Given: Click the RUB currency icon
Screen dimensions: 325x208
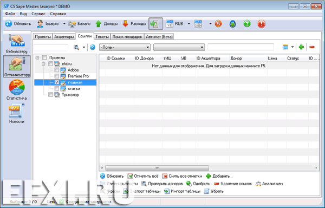Looking at the screenshot, I should pyautogui.click(x=170, y=24).
